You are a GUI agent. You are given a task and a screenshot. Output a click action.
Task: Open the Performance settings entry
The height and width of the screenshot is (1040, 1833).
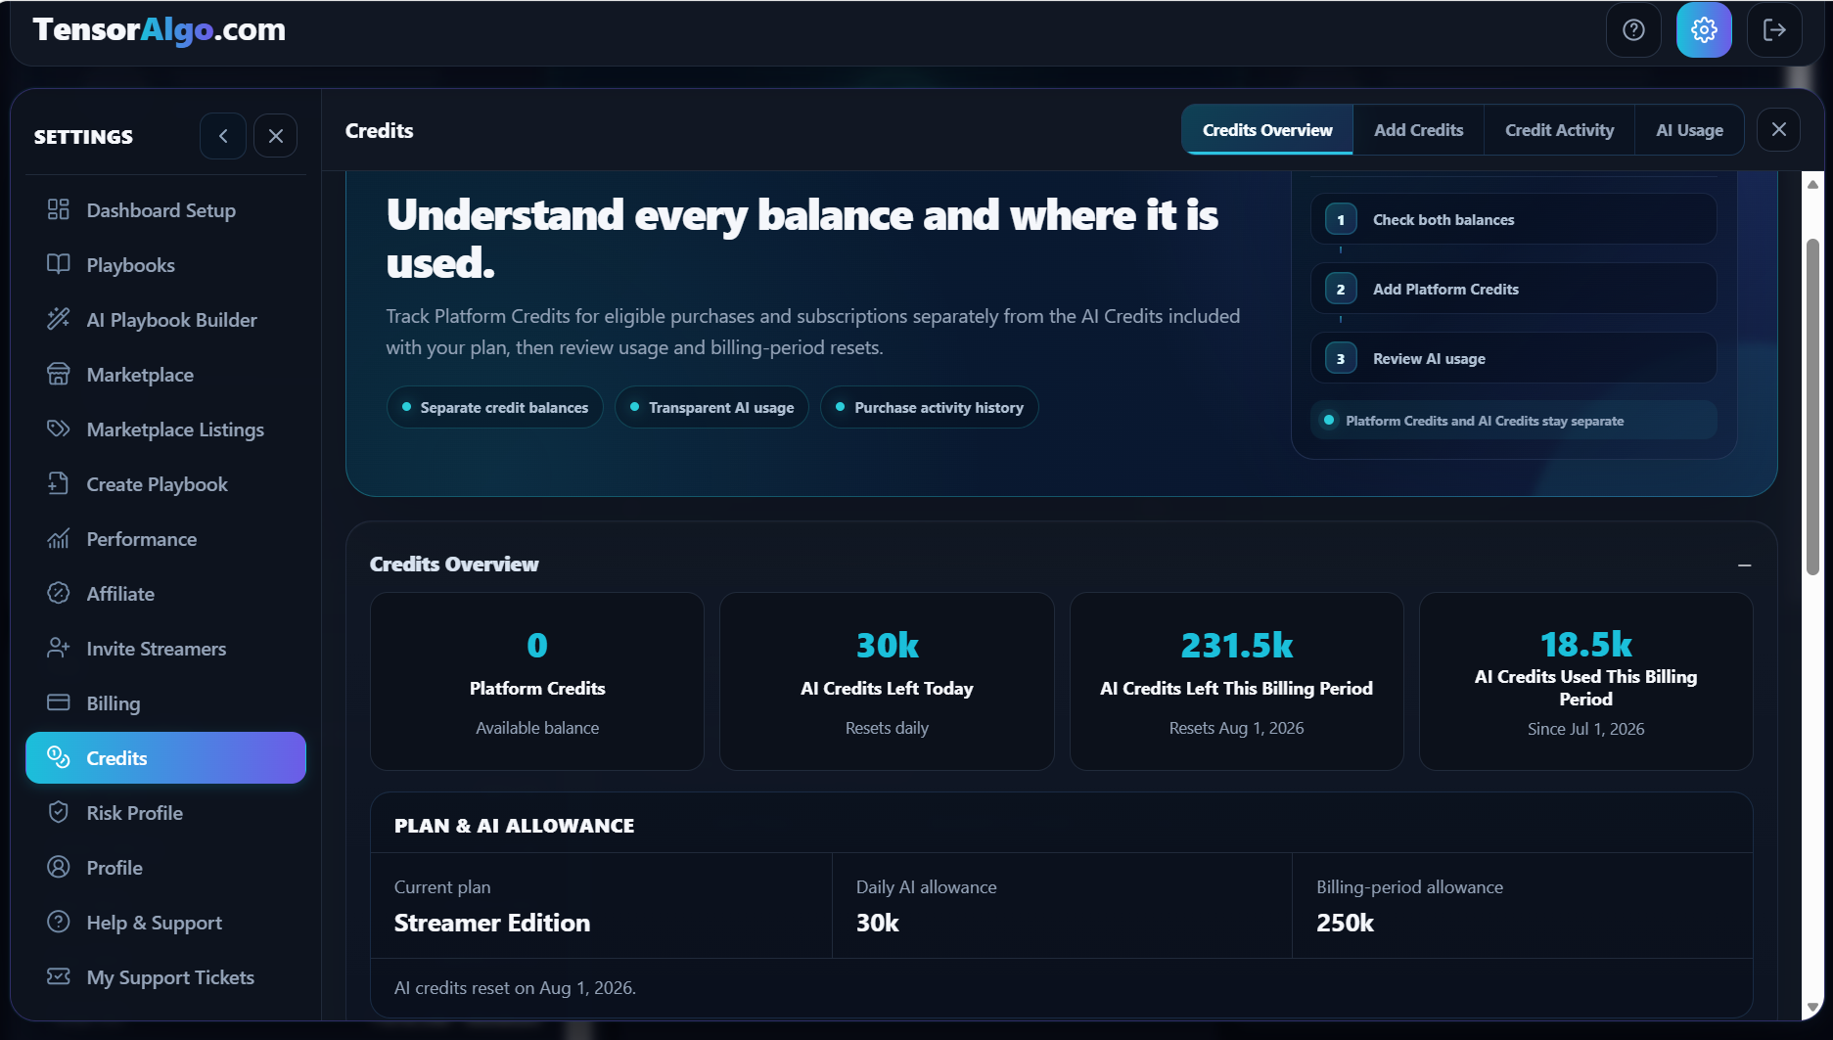click(165, 539)
